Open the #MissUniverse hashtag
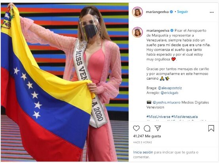Screen dimensions: 219x163 pos(158,117)
